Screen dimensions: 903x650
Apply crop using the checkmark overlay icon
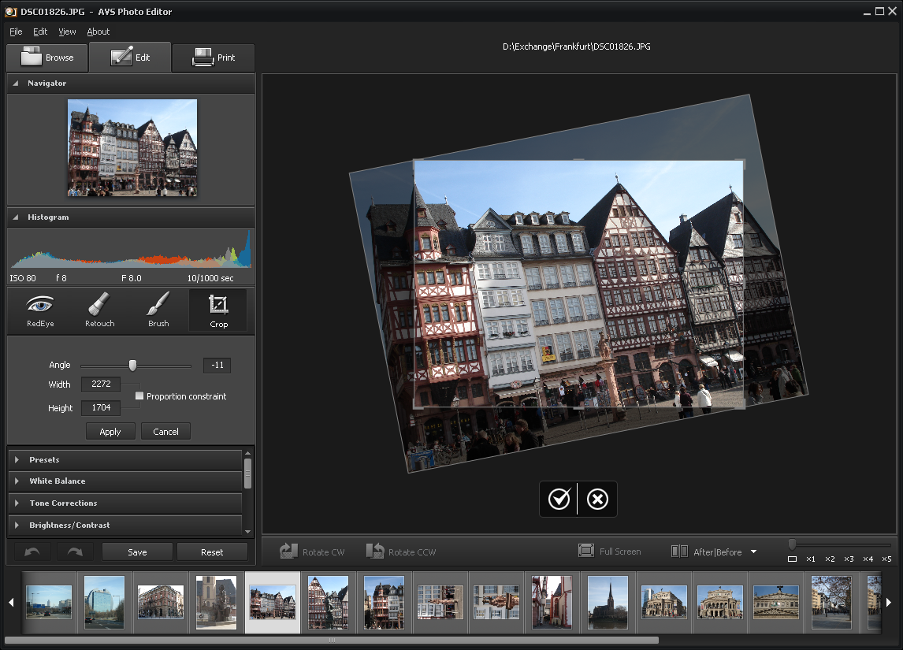click(x=559, y=499)
